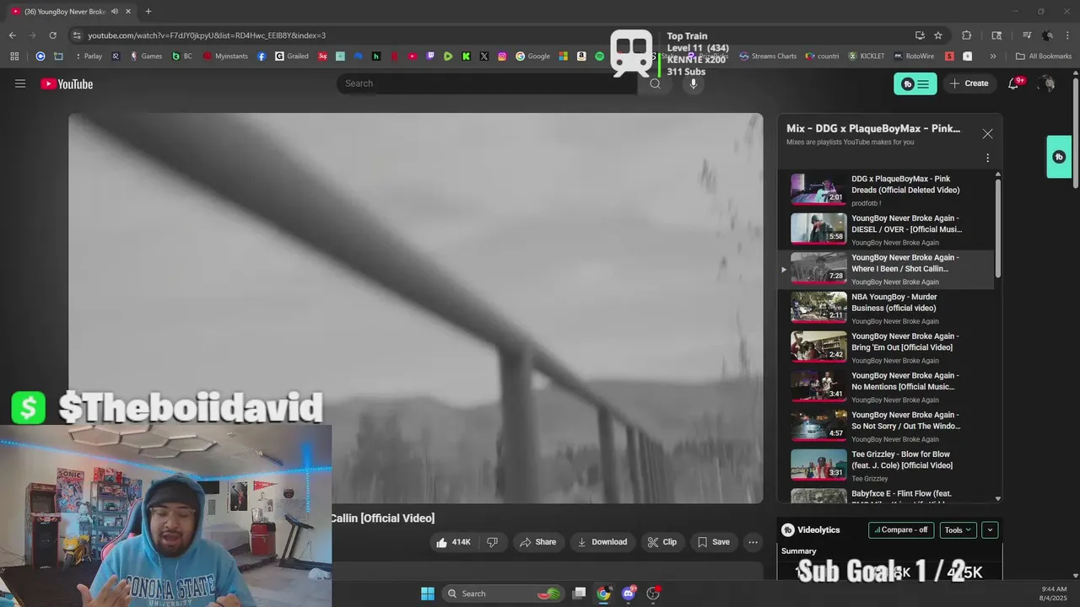Screen dimensions: 1080x607
Task: Play Bring 'Em Out in the playlist
Action: coord(884,347)
